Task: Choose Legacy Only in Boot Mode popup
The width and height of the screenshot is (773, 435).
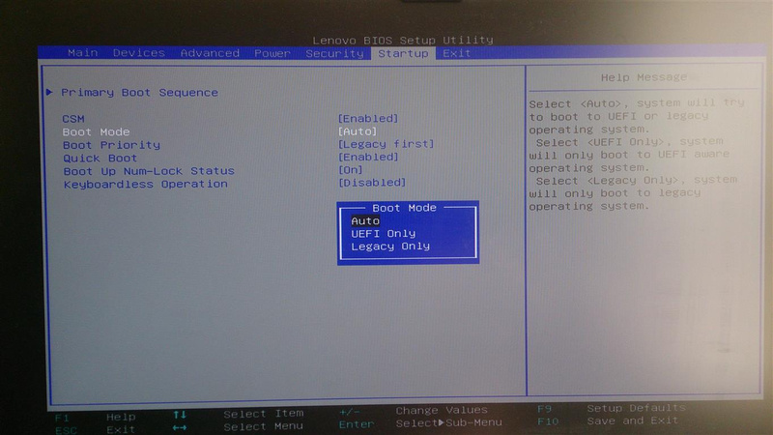Action: click(x=390, y=246)
